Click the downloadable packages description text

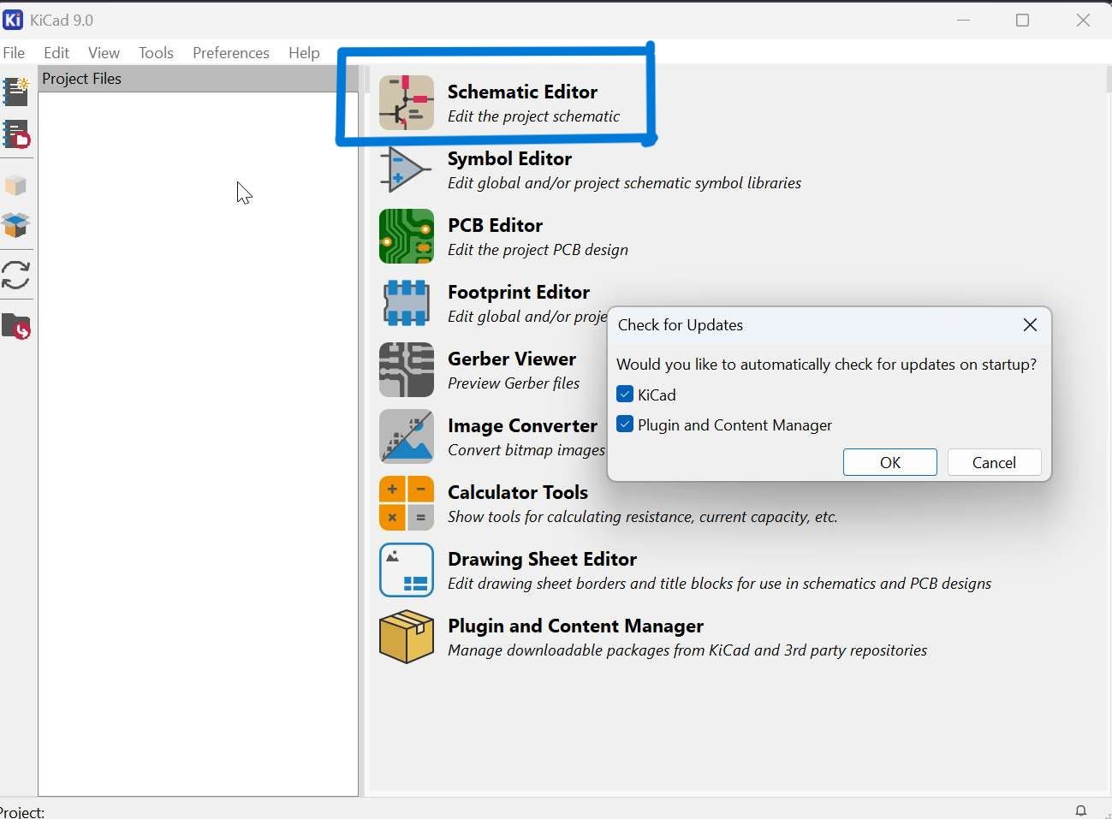[x=687, y=650]
